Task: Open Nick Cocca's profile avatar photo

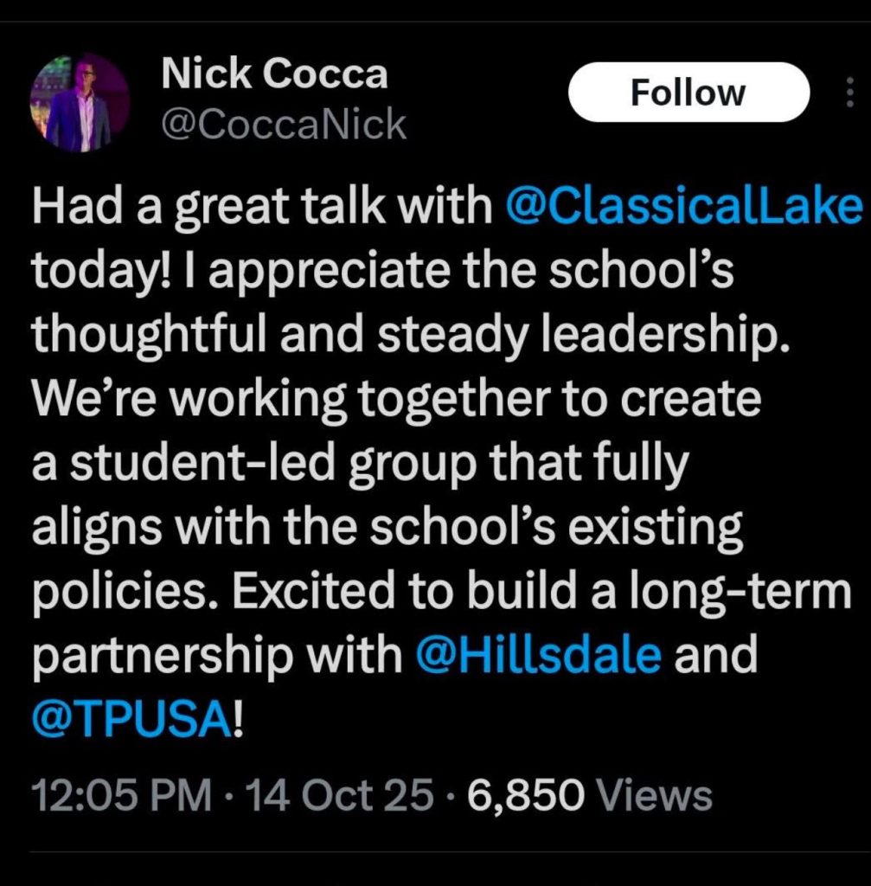Action: [79, 103]
